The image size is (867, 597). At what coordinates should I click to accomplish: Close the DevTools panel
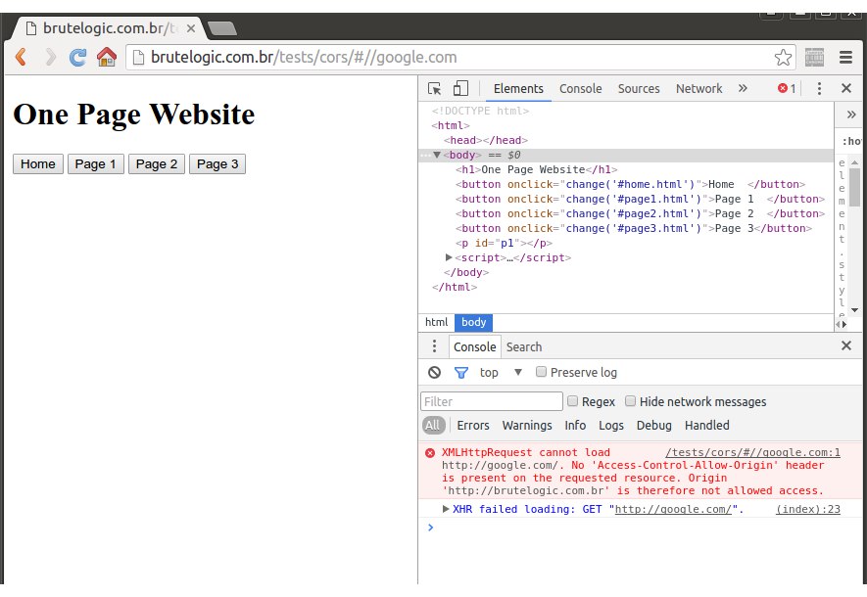[846, 88]
